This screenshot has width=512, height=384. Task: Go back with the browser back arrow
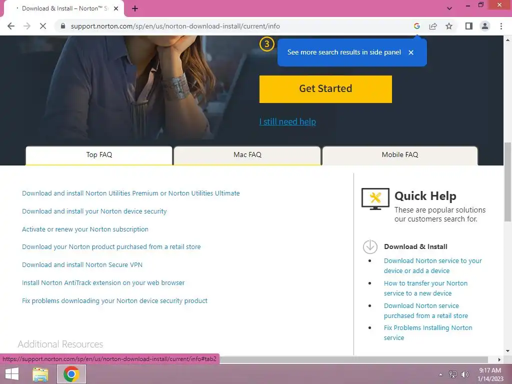pyautogui.click(x=11, y=26)
